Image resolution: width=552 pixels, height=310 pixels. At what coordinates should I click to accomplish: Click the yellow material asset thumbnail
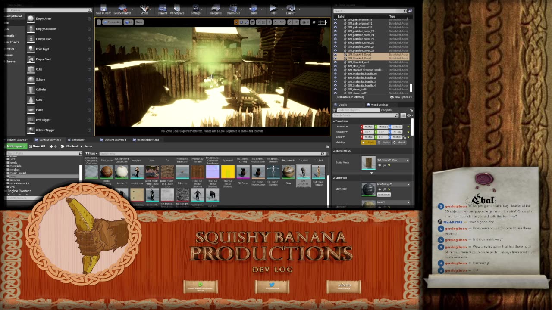point(228,172)
